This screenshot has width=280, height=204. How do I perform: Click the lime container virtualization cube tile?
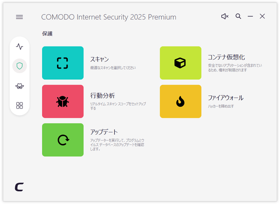tap(181, 63)
